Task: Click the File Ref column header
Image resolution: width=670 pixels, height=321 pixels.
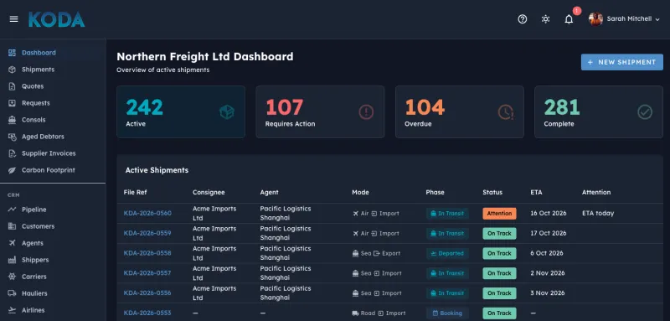Action: 135,192
